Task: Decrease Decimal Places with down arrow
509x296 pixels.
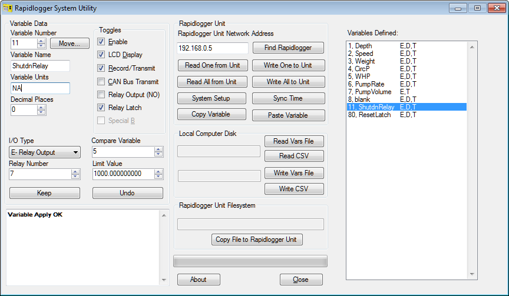Action: (41, 112)
